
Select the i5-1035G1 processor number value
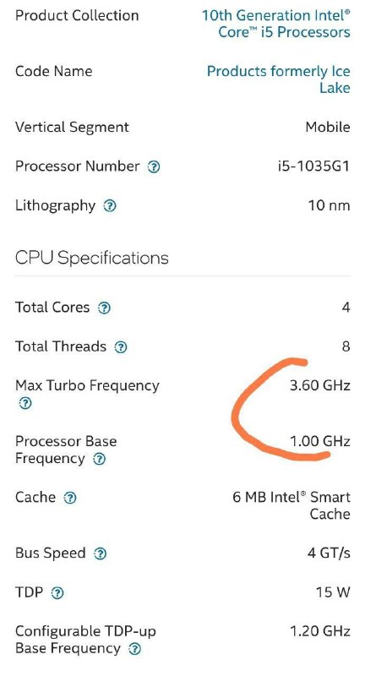click(x=313, y=166)
